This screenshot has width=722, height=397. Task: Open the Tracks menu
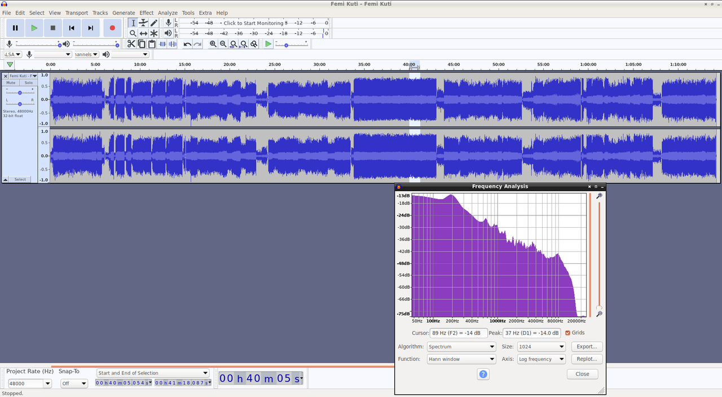100,12
